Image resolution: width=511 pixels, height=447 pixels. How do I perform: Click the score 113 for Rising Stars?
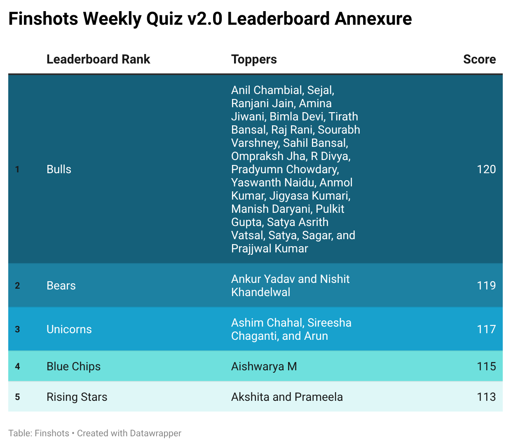tap(486, 397)
